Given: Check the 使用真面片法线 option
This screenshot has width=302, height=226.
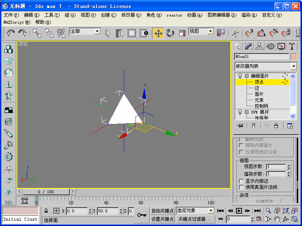Looking at the screenshot, I should [242, 187].
